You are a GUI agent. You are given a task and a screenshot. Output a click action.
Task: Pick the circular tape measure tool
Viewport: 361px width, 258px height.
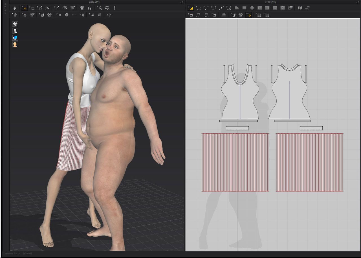107,8
